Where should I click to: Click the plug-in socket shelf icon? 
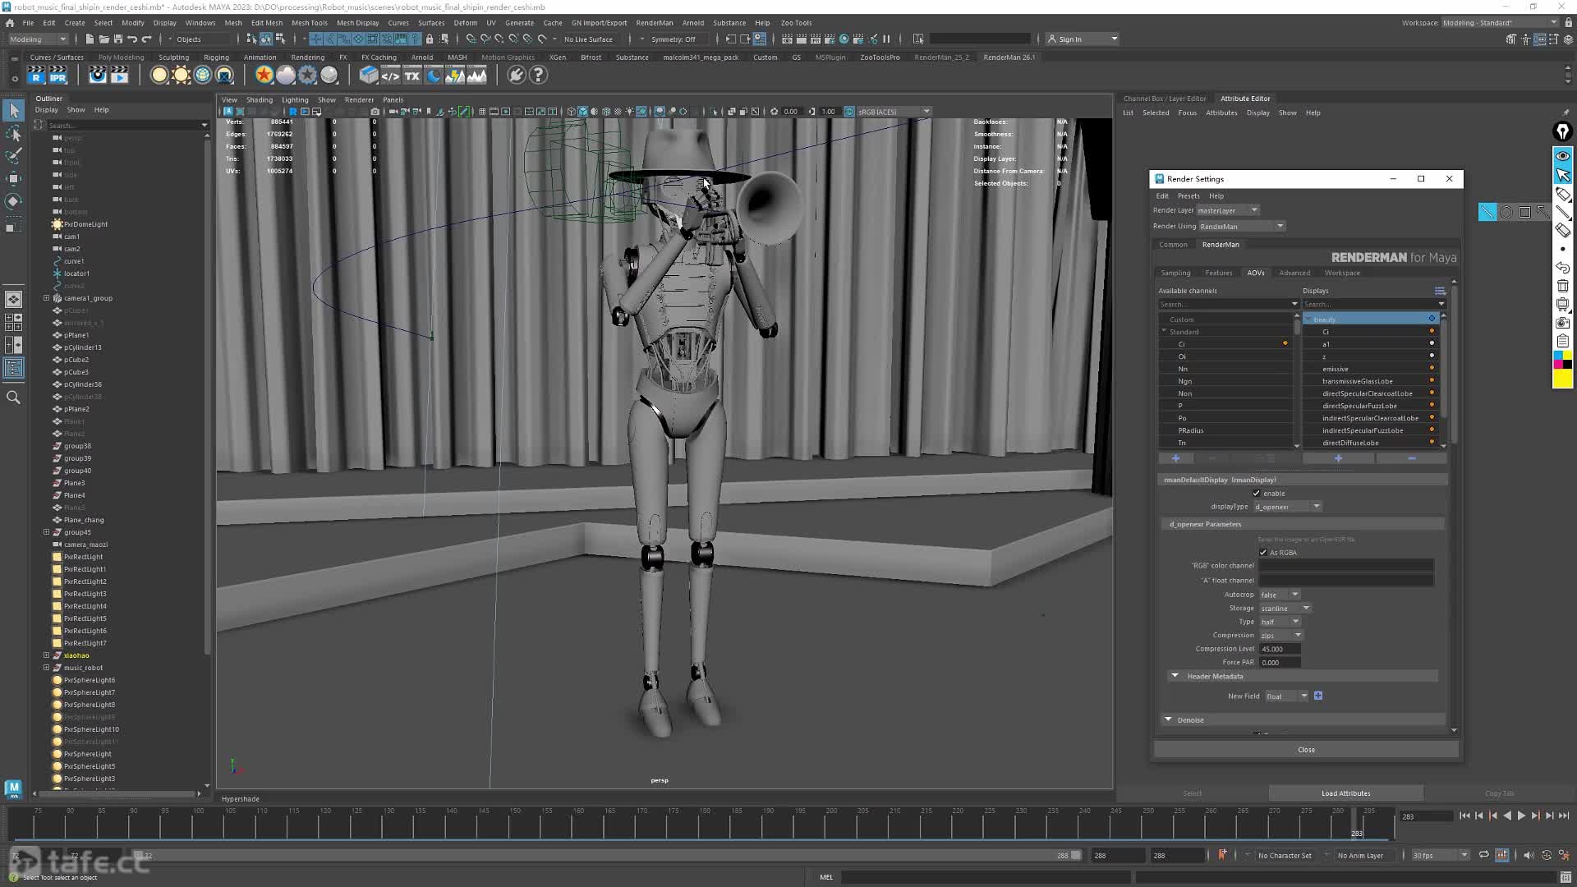(516, 76)
